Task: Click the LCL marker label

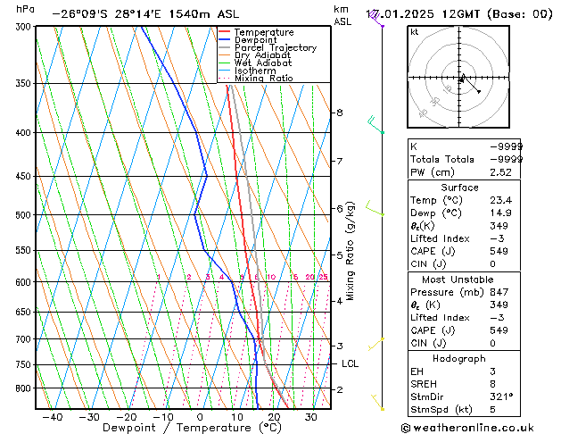Action: click(350, 363)
